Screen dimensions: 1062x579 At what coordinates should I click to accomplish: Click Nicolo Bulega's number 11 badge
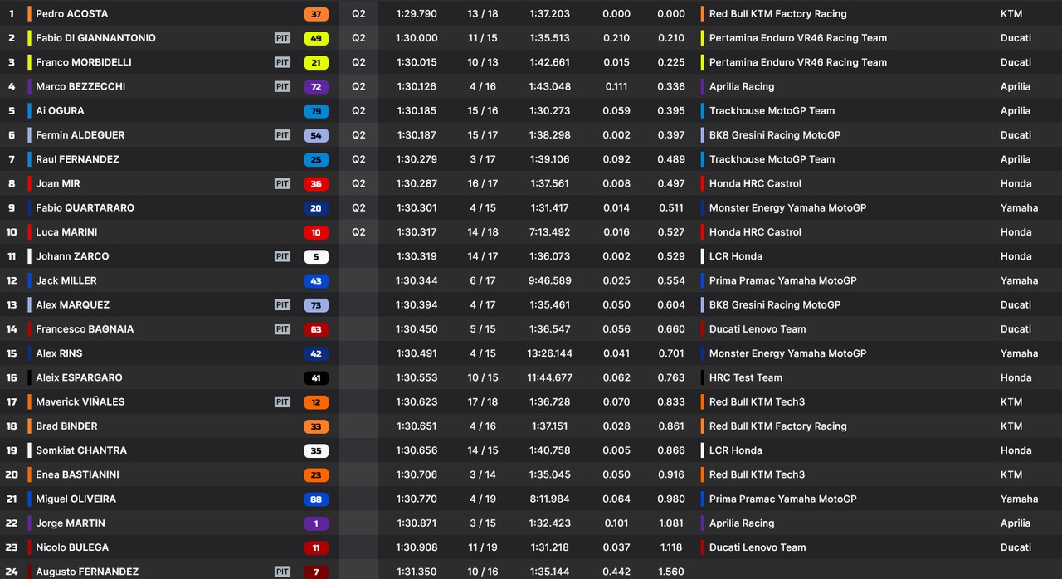tap(316, 547)
